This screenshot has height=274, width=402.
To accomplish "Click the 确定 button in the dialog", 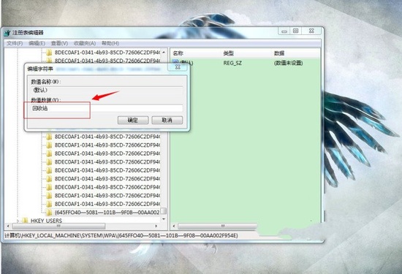I will coord(133,121).
